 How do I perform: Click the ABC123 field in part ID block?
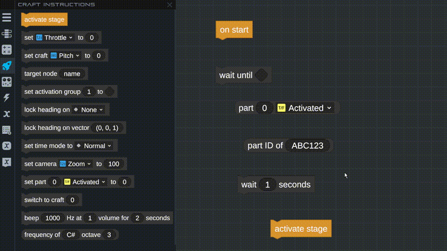pyautogui.click(x=307, y=146)
